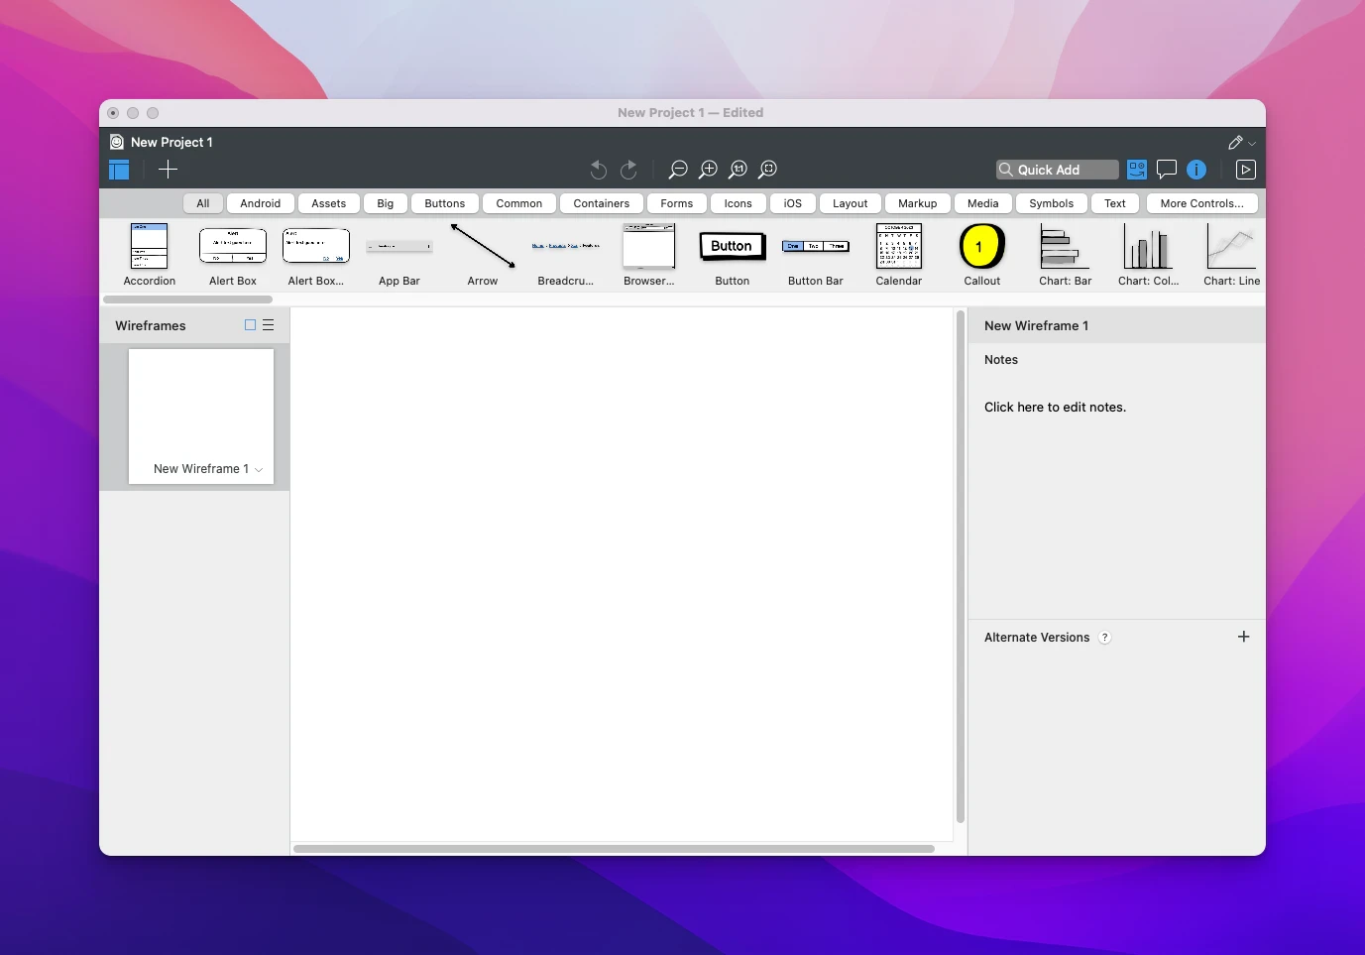
Task: Open the New Wireframe 1 chevron menu
Action: (259, 470)
